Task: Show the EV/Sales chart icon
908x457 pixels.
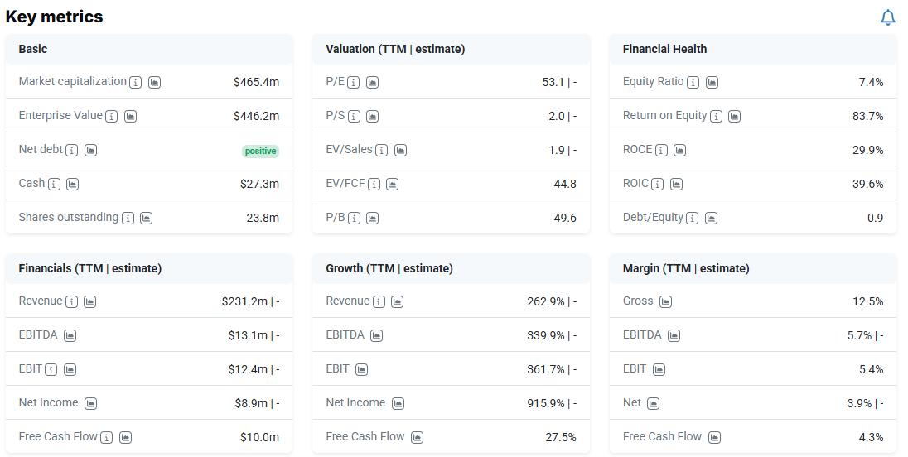Action: click(400, 151)
